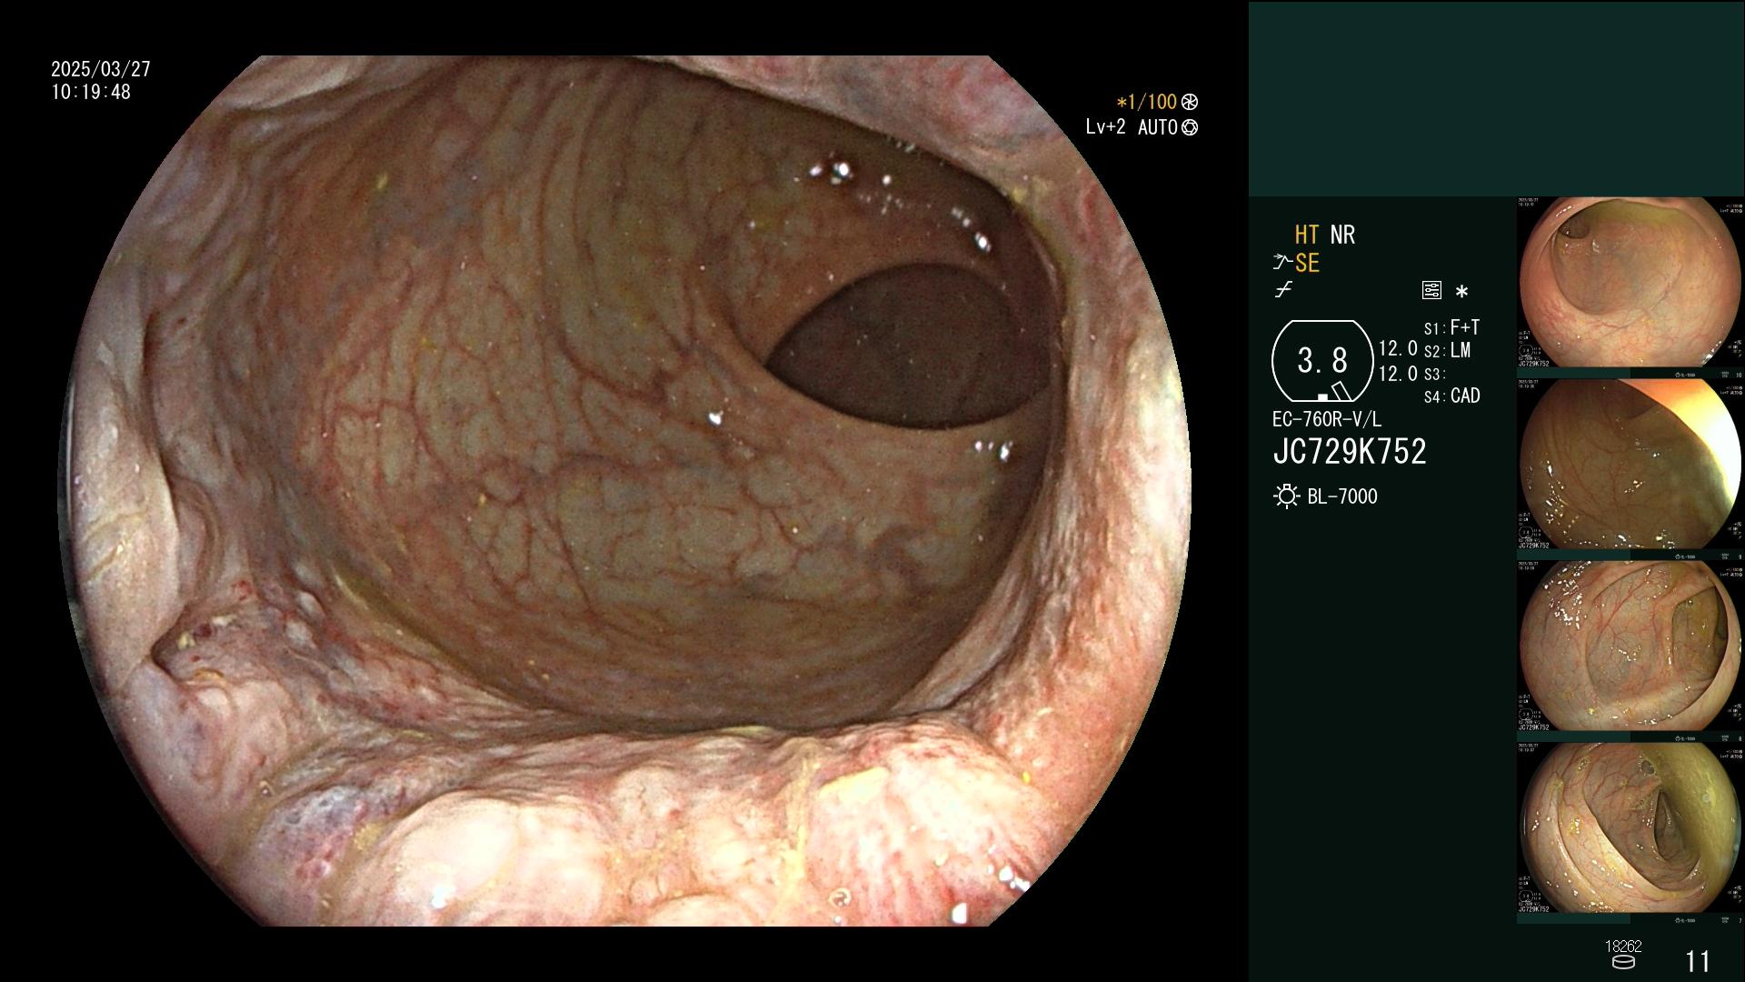
Task: Click the tone curve icon below SE
Action: tap(1283, 291)
